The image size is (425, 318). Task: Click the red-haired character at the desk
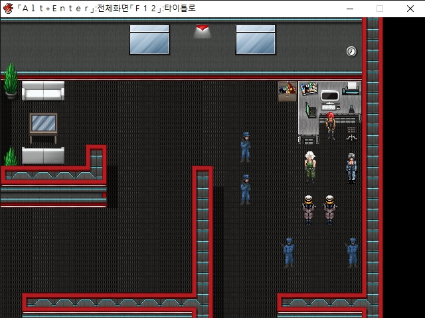point(331,125)
